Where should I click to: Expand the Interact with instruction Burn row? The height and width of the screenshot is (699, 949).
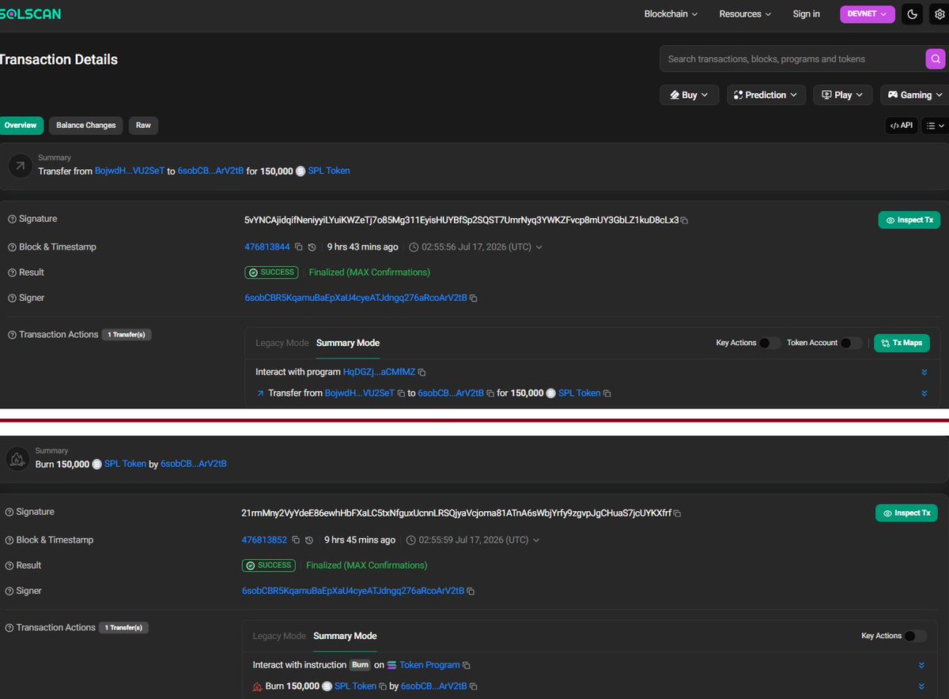point(921,666)
